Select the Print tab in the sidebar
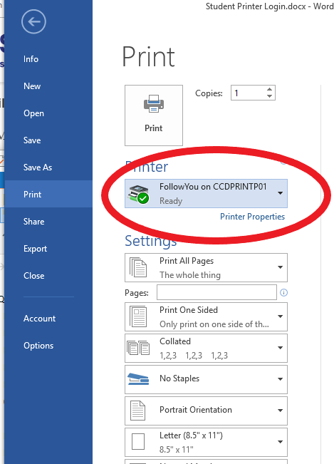 tap(48, 194)
